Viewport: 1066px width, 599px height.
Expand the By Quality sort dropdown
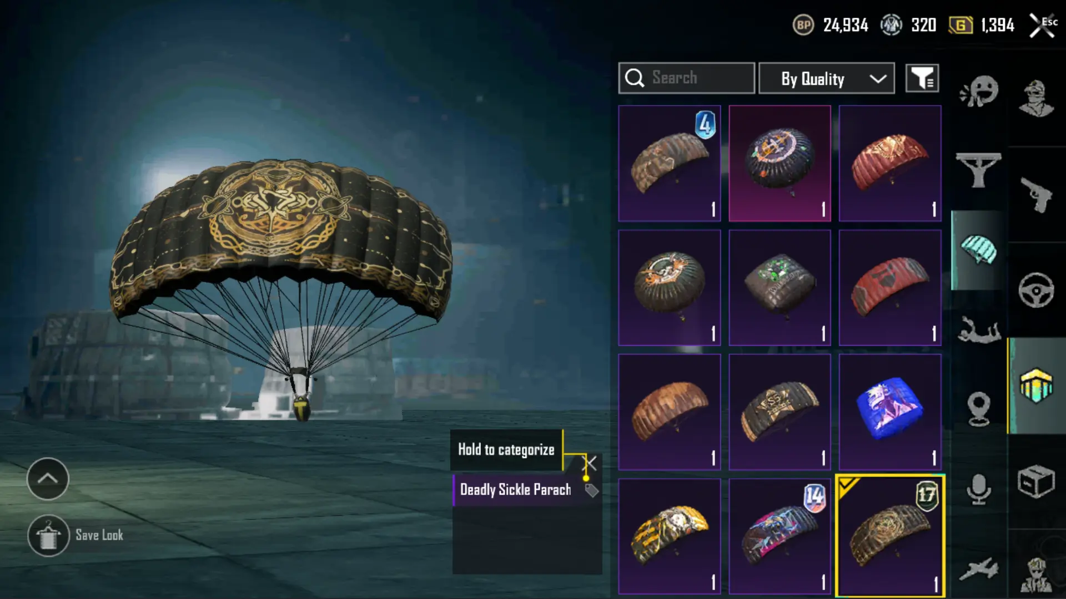[827, 78]
